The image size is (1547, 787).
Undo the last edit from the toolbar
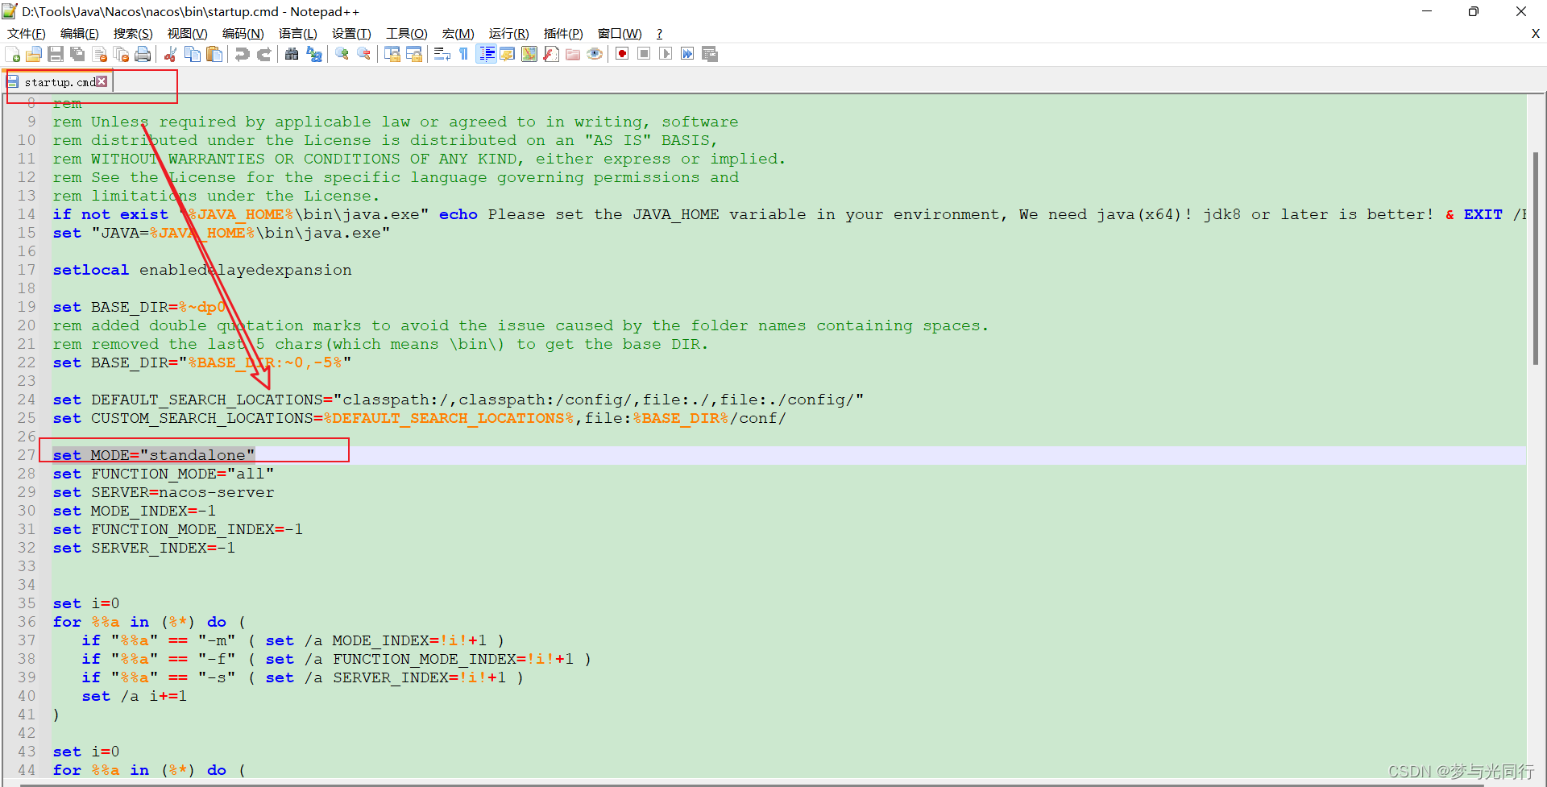pyautogui.click(x=242, y=54)
